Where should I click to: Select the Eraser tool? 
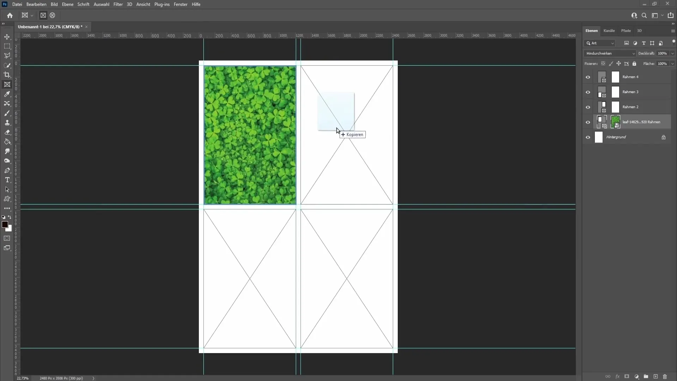(7, 132)
